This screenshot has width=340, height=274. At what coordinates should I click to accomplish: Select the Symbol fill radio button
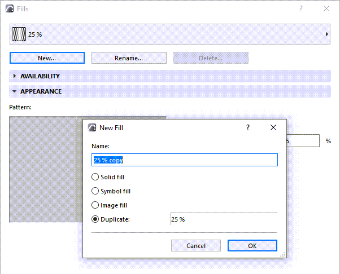pos(95,191)
